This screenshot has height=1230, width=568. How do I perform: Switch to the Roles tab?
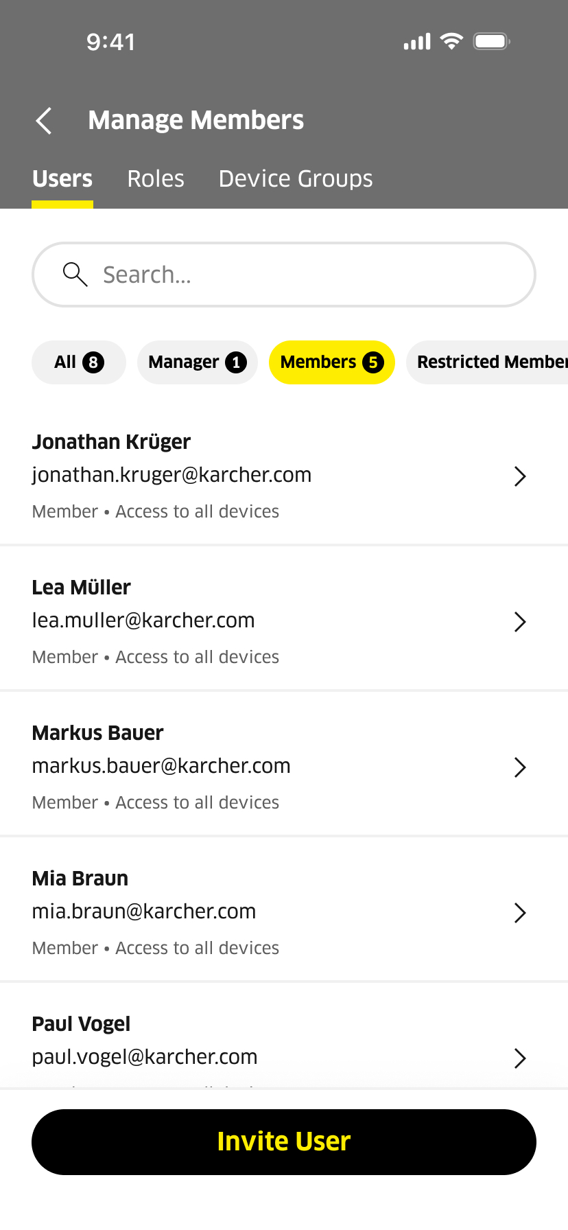click(156, 178)
